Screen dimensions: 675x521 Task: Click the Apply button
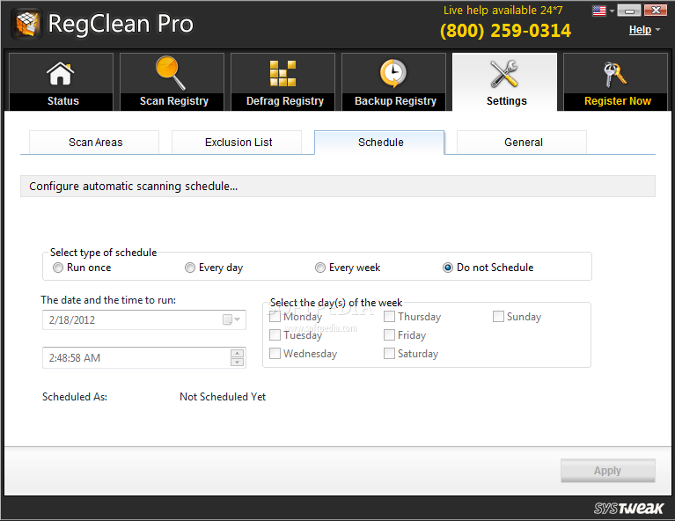[x=608, y=471]
